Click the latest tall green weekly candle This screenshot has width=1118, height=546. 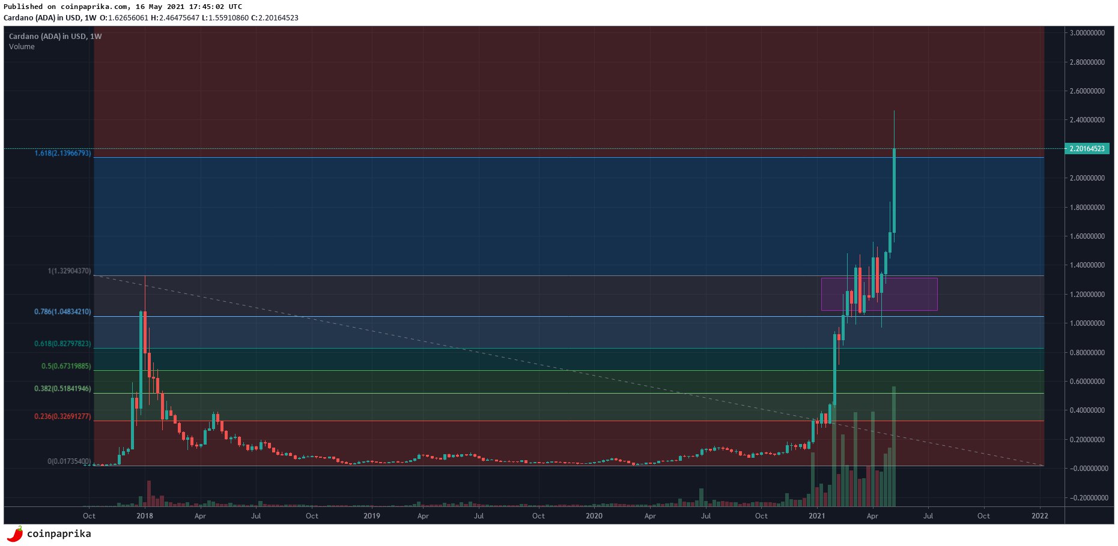tap(895, 190)
